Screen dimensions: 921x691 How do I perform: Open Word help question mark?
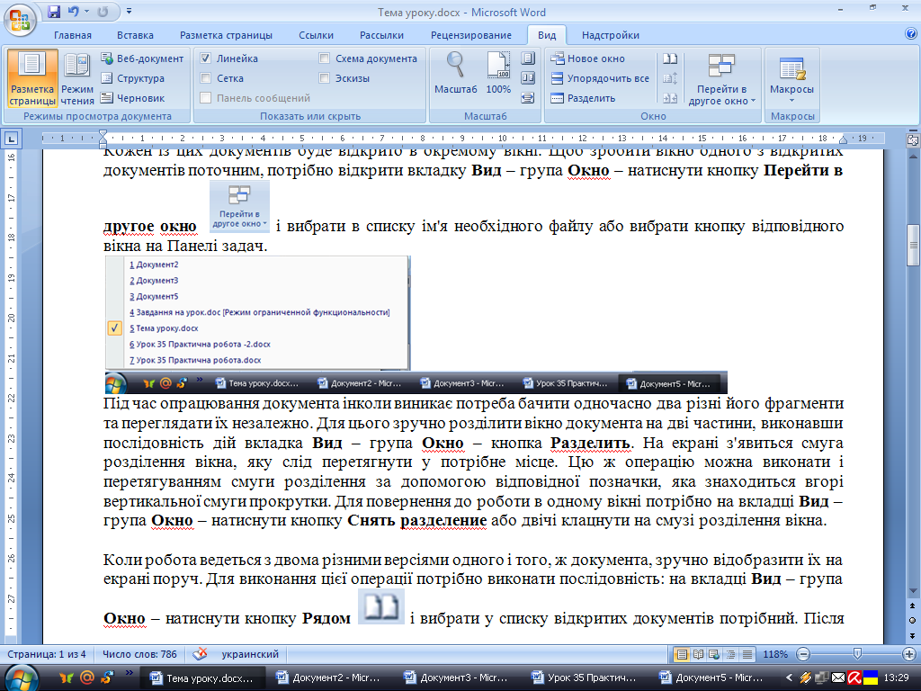[911, 34]
